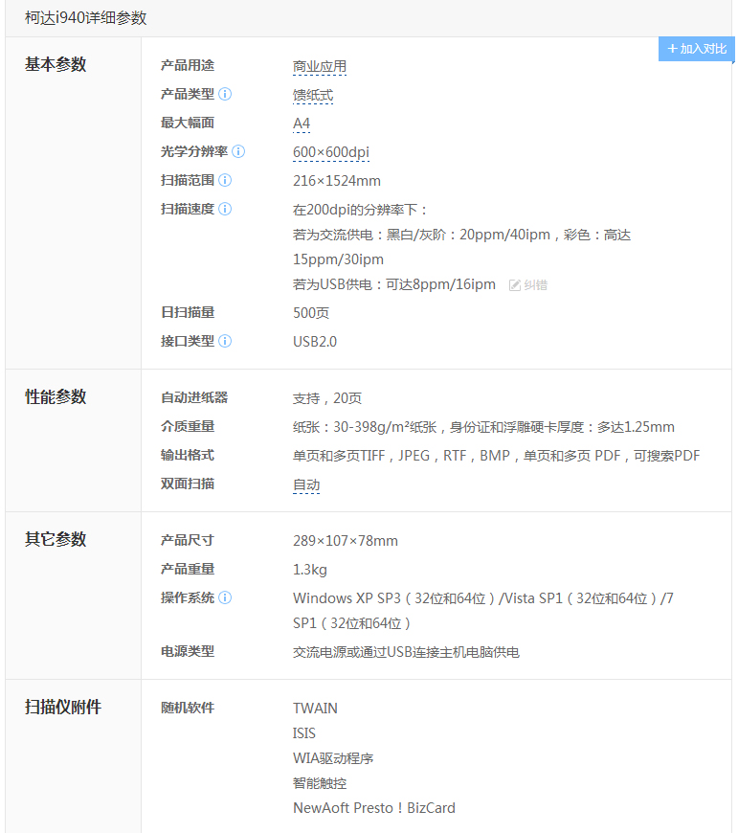
Task: Click the 输出格式 label
Action: click(x=188, y=456)
